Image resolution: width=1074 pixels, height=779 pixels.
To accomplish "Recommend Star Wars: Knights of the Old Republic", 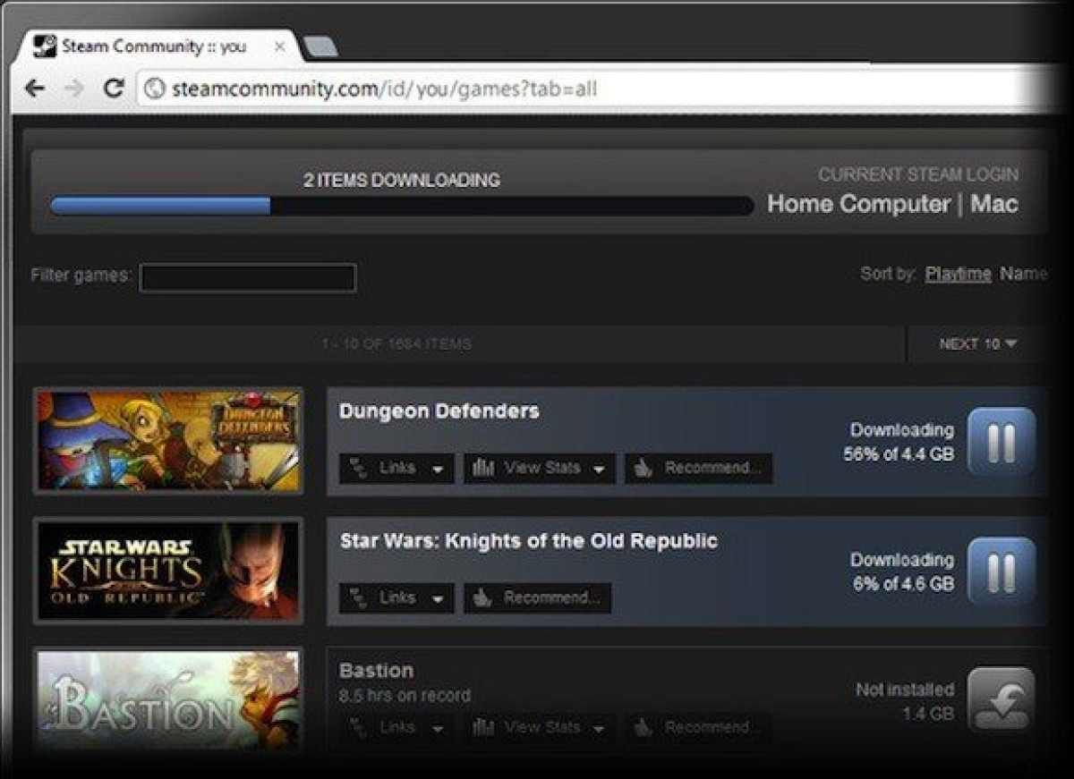I will pyautogui.click(x=537, y=597).
